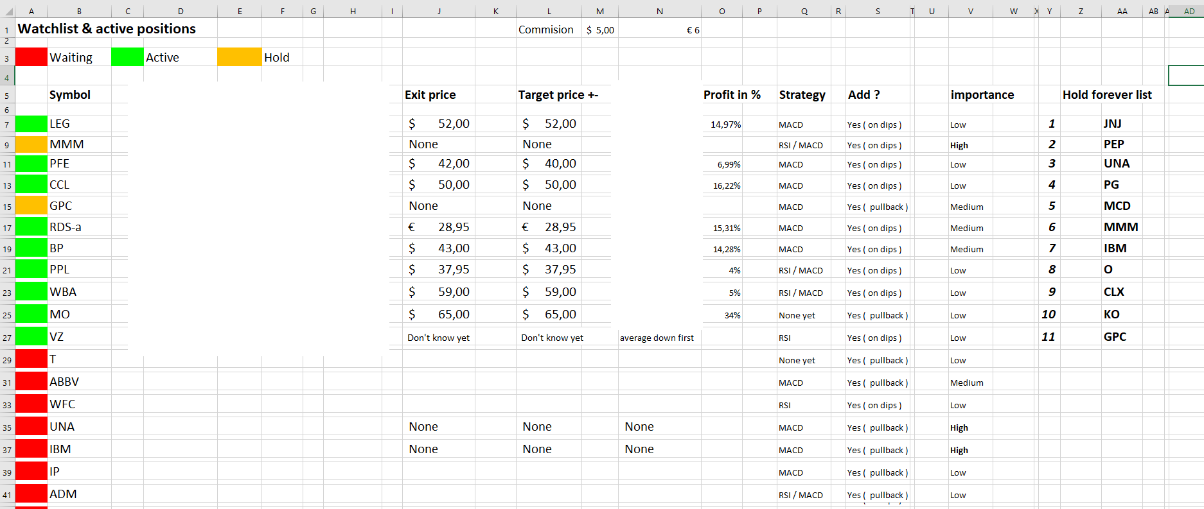Click the 'WFC' symbol cell
The height and width of the screenshot is (509, 1204).
coord(79,404)
